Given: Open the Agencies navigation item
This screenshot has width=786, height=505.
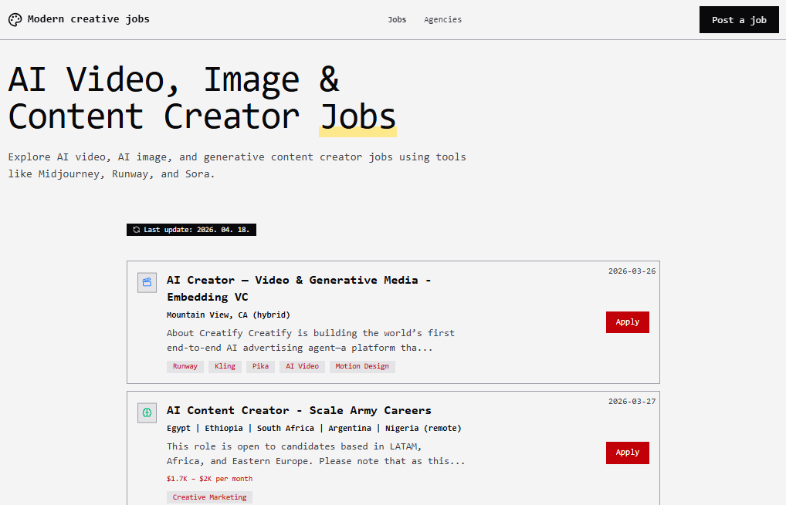Looking at the screenshot, I should click(442, 20).
